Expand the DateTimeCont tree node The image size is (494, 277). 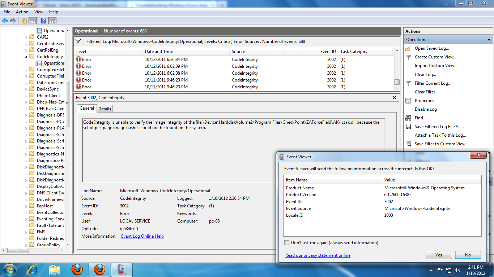point(26,83)
